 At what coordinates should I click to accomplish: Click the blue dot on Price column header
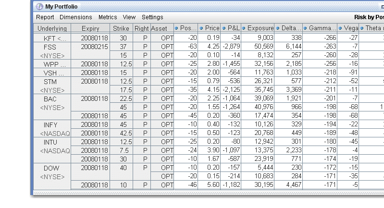click(201, 28)
